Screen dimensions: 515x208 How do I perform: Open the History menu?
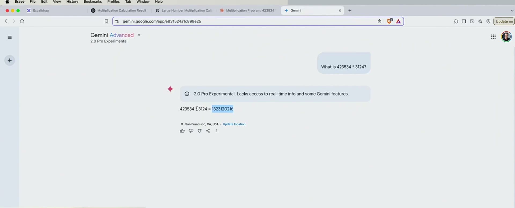click(72, 2)
